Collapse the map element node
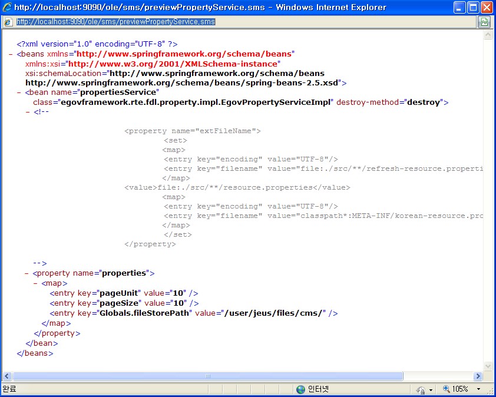Image resolution: width=496 pixels, height=397 pixels. point(35,283)
